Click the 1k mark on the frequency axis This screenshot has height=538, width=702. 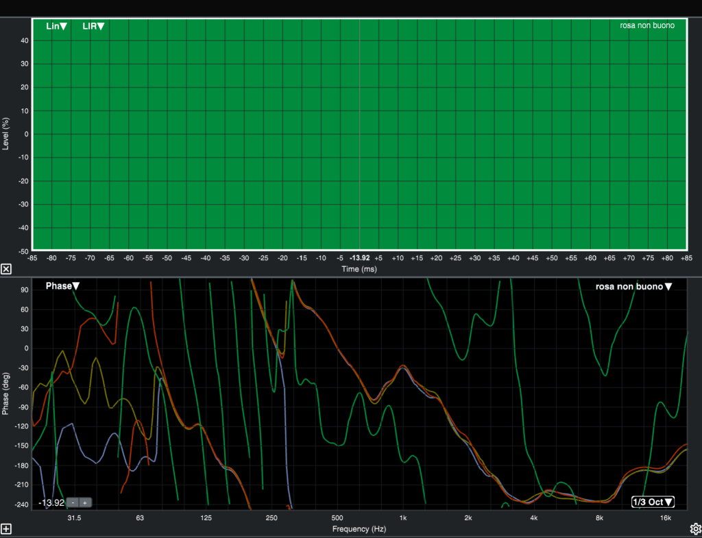tap(403, 518)
